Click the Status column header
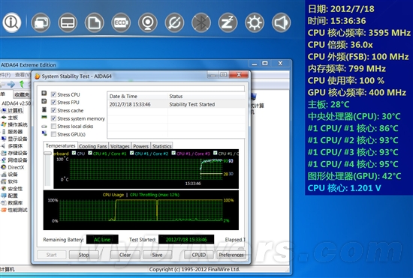The width and height of the screenshot is (413, 278). [x=206, y=96]
